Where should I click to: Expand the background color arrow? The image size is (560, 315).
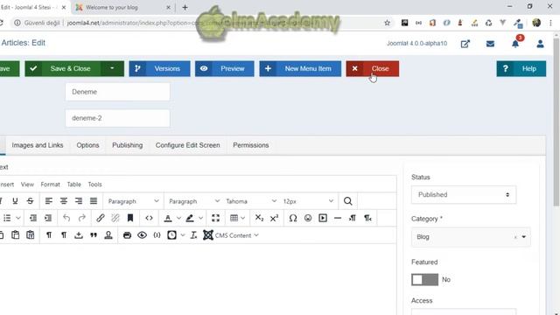click(200, 218)
